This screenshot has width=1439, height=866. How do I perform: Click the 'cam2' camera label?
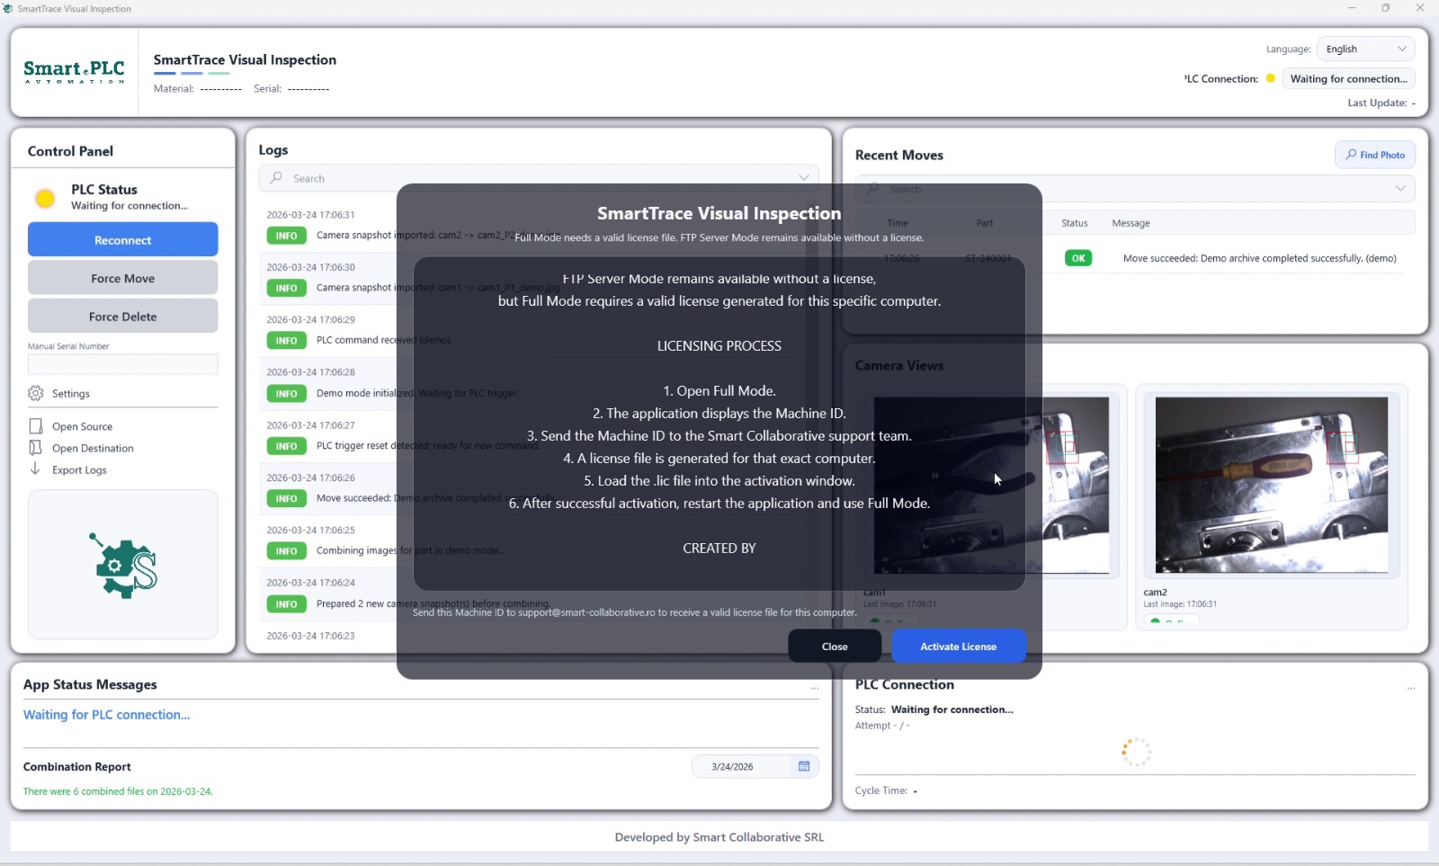(1155, 593)
